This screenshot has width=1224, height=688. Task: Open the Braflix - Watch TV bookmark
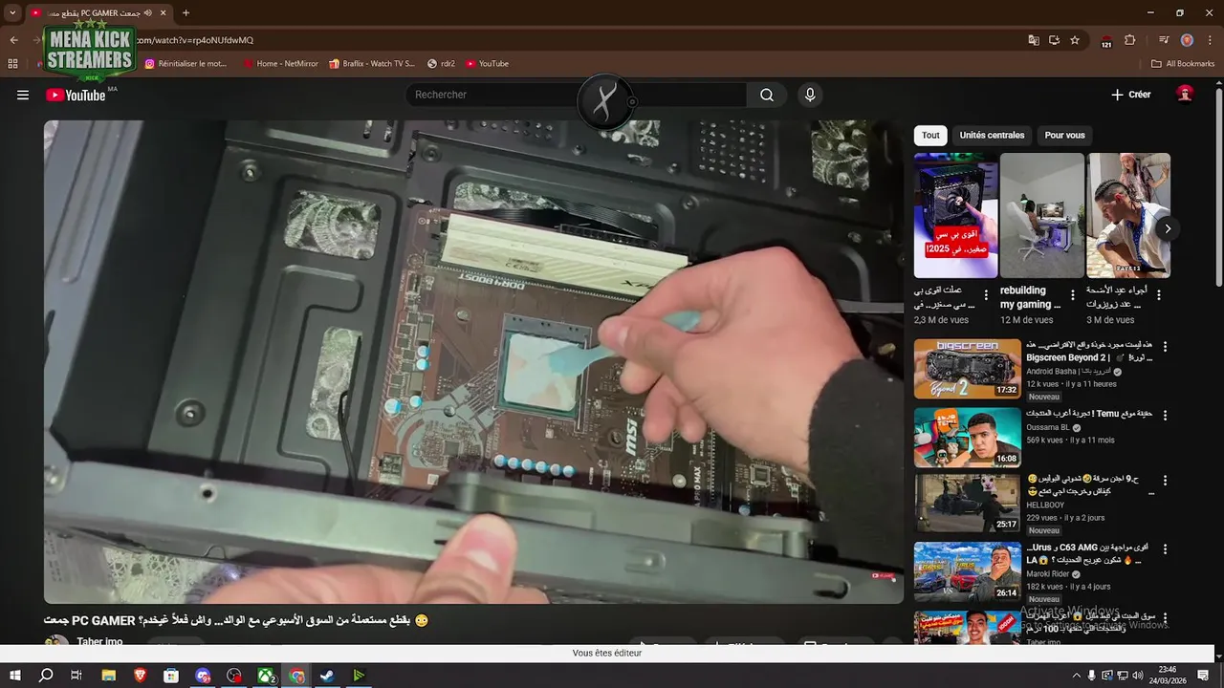[372, 64]
